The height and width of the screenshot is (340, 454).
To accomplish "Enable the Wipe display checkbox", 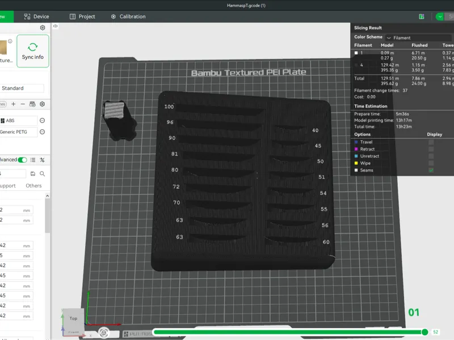I will coord(431,163).
